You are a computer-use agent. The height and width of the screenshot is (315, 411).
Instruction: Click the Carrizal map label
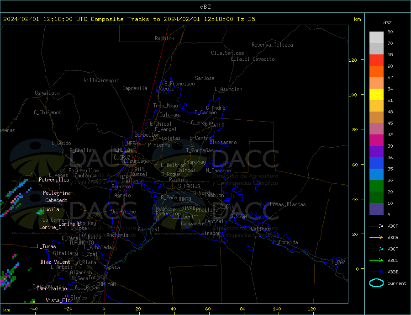coord(149,230)
